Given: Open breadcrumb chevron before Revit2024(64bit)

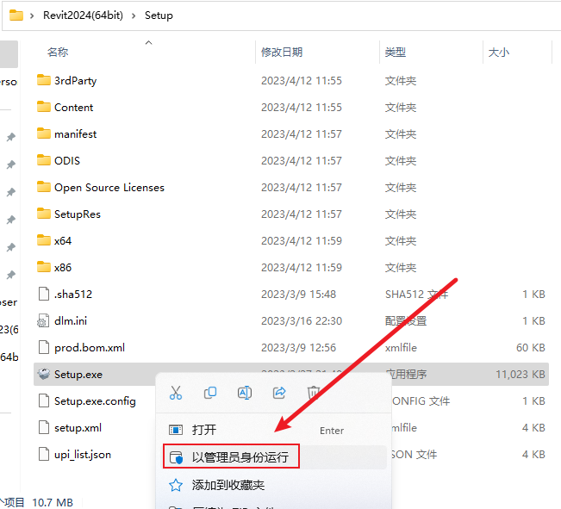Looking at the screenshot, I should pyautogui.click(x=32, y=16).
